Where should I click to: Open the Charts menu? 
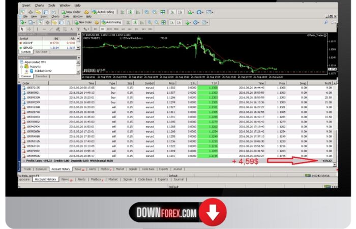pyautogui.click(x=39, y=5)
